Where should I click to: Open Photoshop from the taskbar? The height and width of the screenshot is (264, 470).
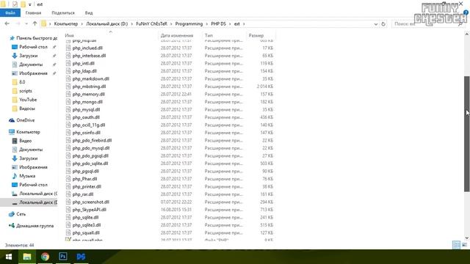click(63, 257)
